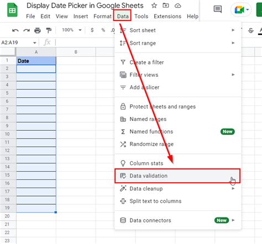The height and width of the screenshot is (244, 262).
Task: Choose Data validation from the menu
Action: coord(177,176)
